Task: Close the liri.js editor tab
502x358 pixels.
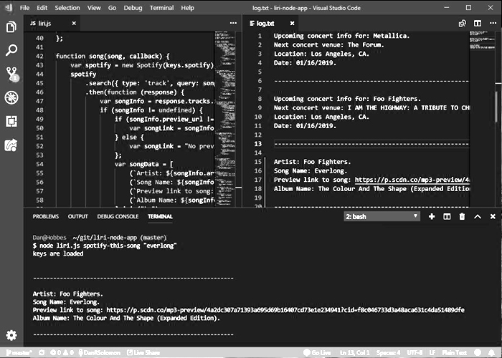Action: click(x=74, y=23)
